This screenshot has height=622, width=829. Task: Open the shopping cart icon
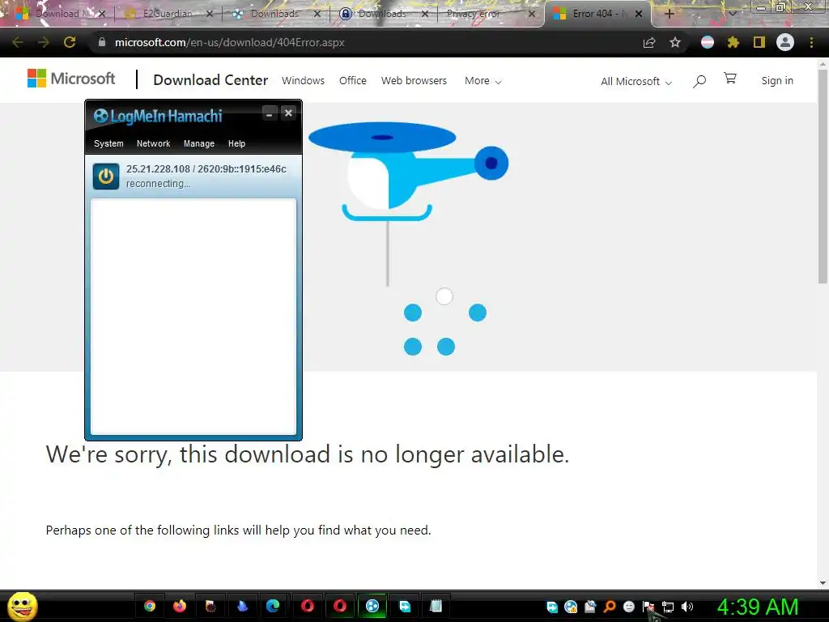point(730,79)
